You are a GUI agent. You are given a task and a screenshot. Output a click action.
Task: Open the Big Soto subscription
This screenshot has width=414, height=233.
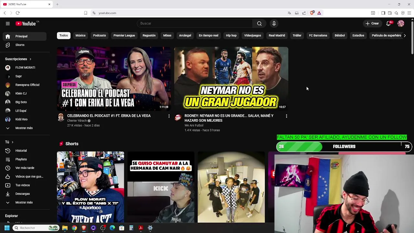coord(25,102)
